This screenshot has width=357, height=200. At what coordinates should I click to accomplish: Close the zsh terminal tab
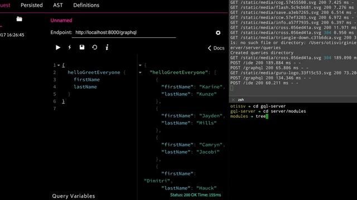(x=233, y=99)
